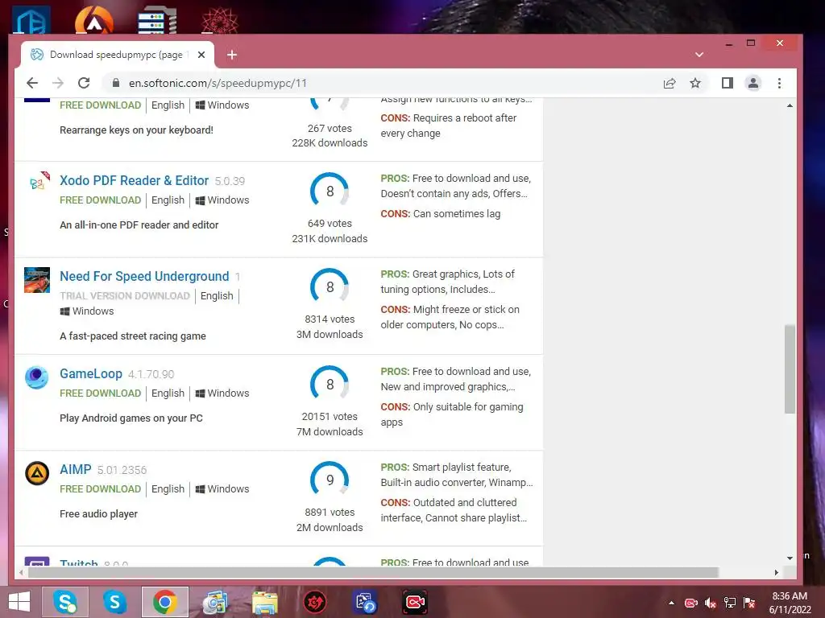Click 'Play Android games on your PC' text
The width and height of the screenshot is (825, 618).
coord(131,418)
